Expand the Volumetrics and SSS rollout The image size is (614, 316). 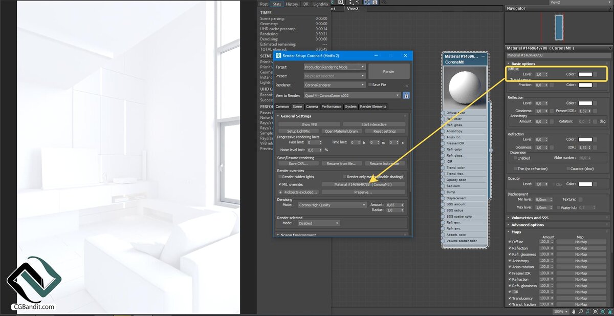tap(530, 218)
